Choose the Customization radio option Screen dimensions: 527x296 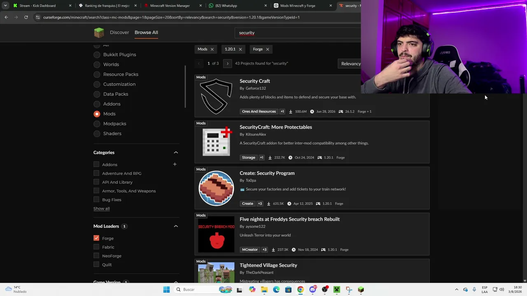coord(97,84)
